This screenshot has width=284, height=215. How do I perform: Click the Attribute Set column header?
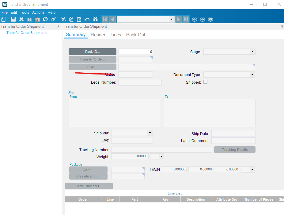pyautogui.click(x=226, y=199)
